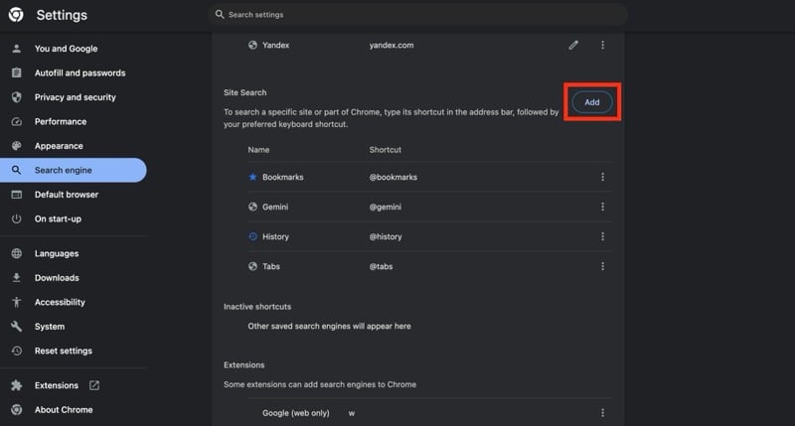This screenshot has height=426, width=795.
Task: Edit the Yandex search engine with pencil icon
Action: pyautogui.click(x=573, y=45)
